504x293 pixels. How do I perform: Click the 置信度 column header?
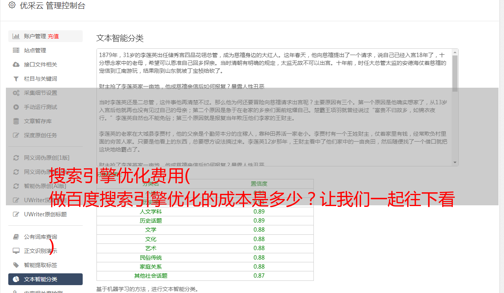click(259, 184)
